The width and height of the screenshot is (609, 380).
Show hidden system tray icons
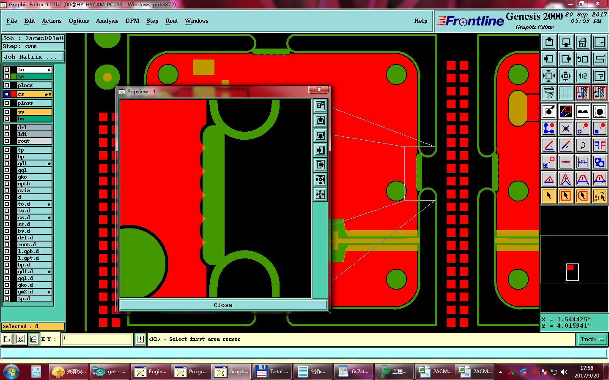500,372
